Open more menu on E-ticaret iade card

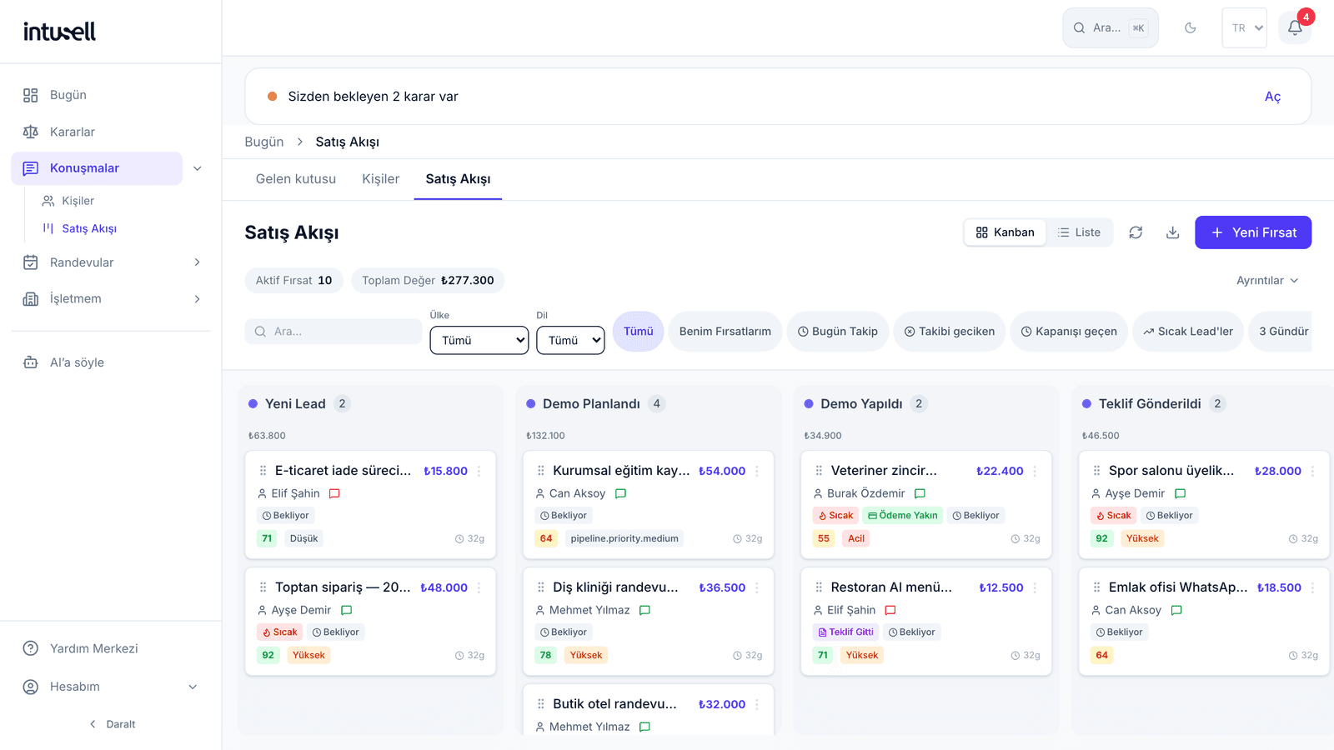click(x=479, y=471)
